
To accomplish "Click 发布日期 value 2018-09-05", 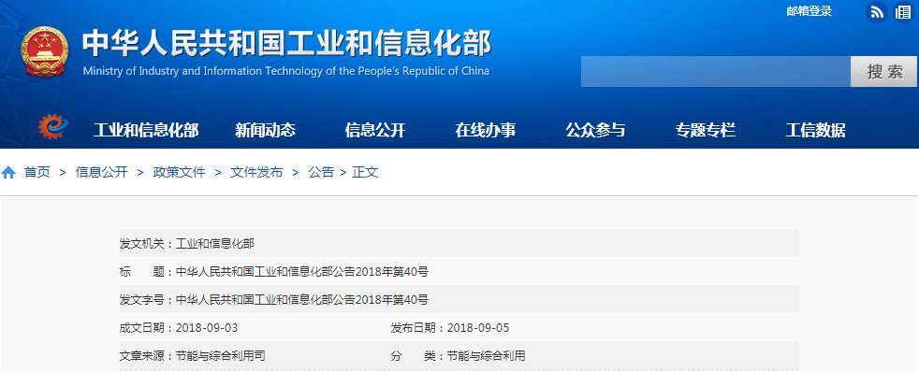I will tap(478, 328).
